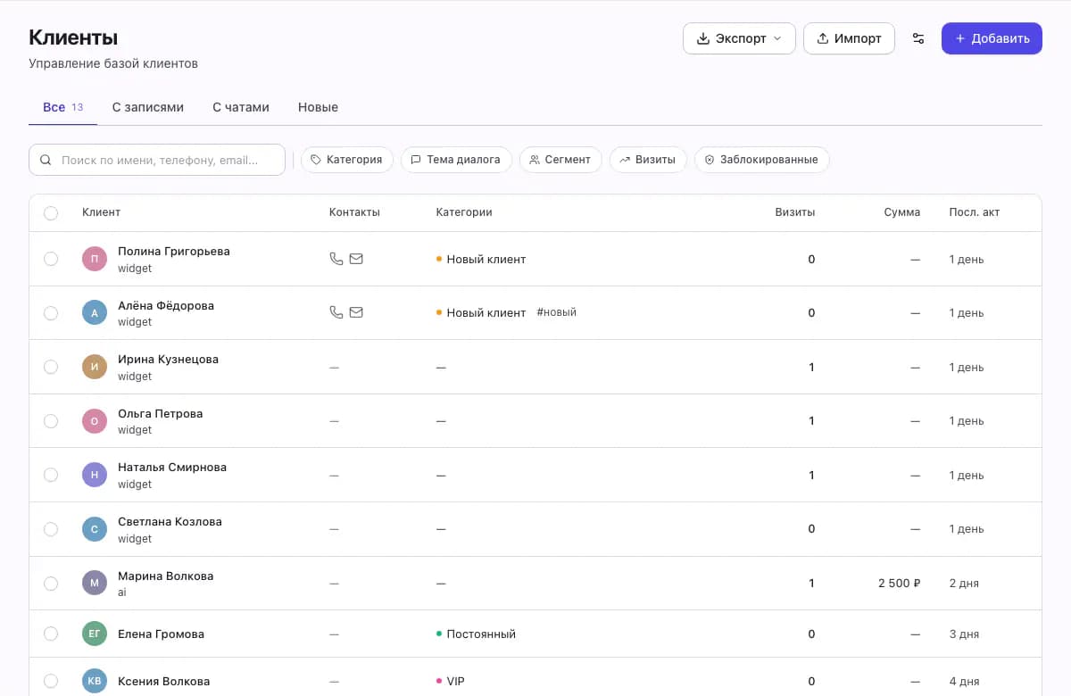Click the Постоянный category label

(x=476, y=634)
